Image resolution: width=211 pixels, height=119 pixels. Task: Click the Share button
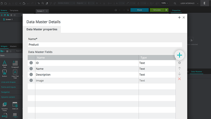[x=139, y=10]
